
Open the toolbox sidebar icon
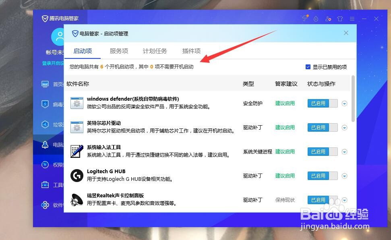coord(45,185)
